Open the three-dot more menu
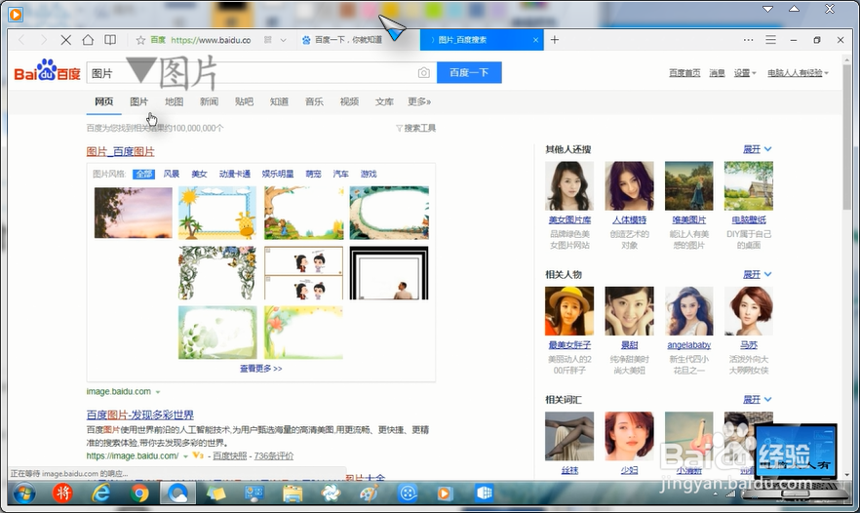Viewport: 860px width, 513px height. [x=748, y=40]
